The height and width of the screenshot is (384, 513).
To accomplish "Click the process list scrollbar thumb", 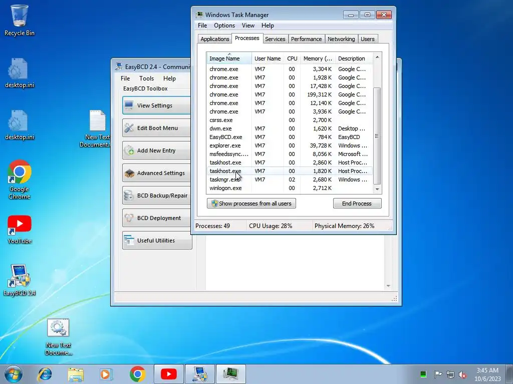I will tap(377, 136).
